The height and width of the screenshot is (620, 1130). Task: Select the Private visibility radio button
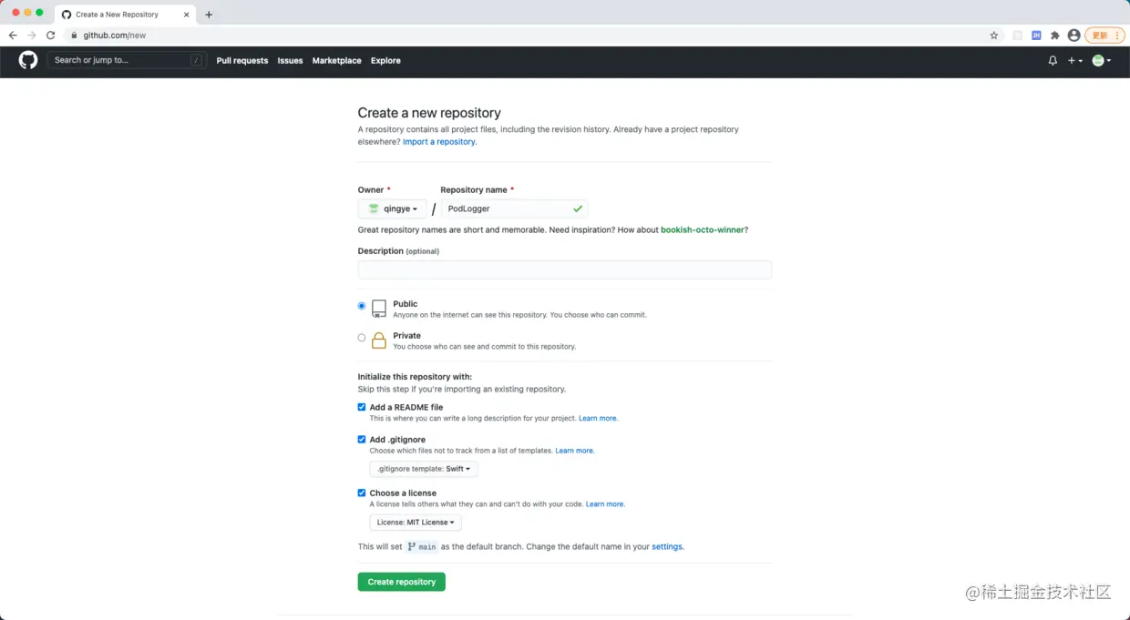(x=362, y=338)
